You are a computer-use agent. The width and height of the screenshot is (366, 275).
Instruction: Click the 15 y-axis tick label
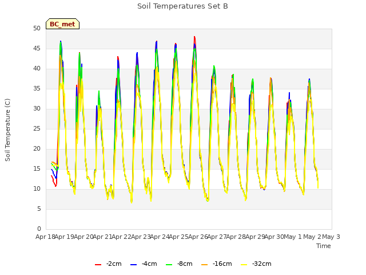tap(37, 169)
